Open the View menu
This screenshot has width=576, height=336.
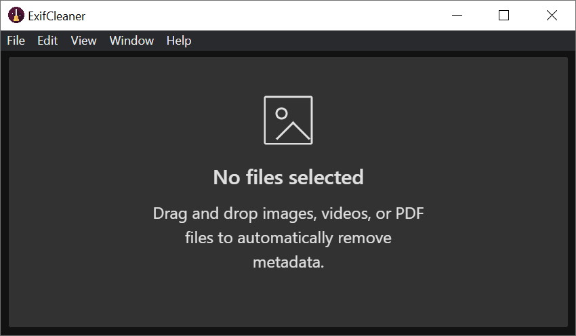tap(83, 41)
